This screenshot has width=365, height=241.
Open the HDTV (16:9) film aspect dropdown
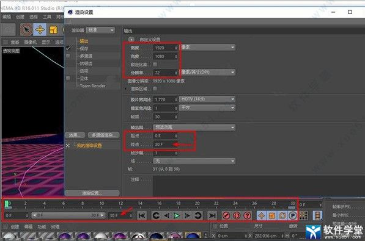[x=207, y=99]
